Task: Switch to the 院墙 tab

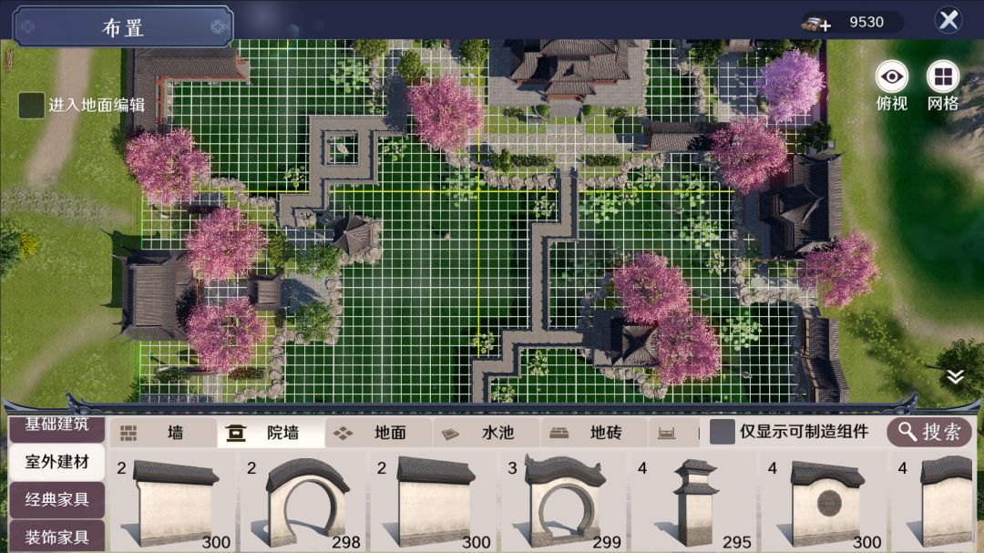Action: [x=272, y=433]
